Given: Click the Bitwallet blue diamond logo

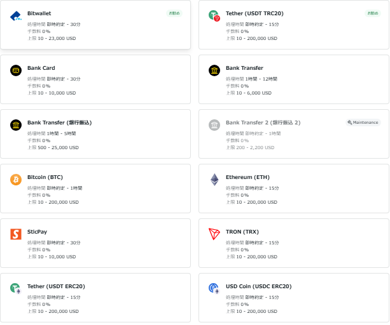Looking at the screenshot, I should tap(16, 16).
